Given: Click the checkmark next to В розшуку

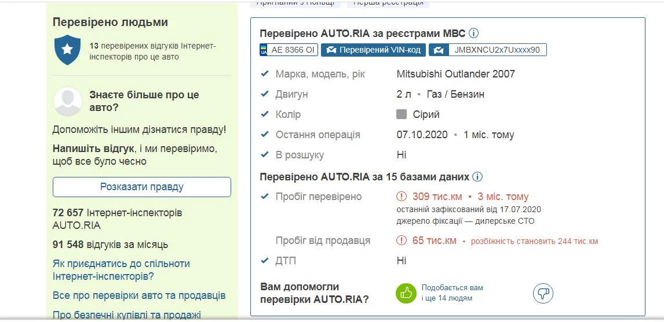Looking at the screenshot, I should tap(265, 155).
